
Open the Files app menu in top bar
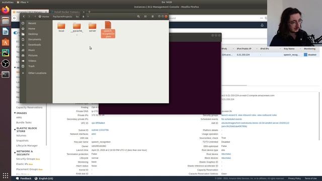(23, 2)
